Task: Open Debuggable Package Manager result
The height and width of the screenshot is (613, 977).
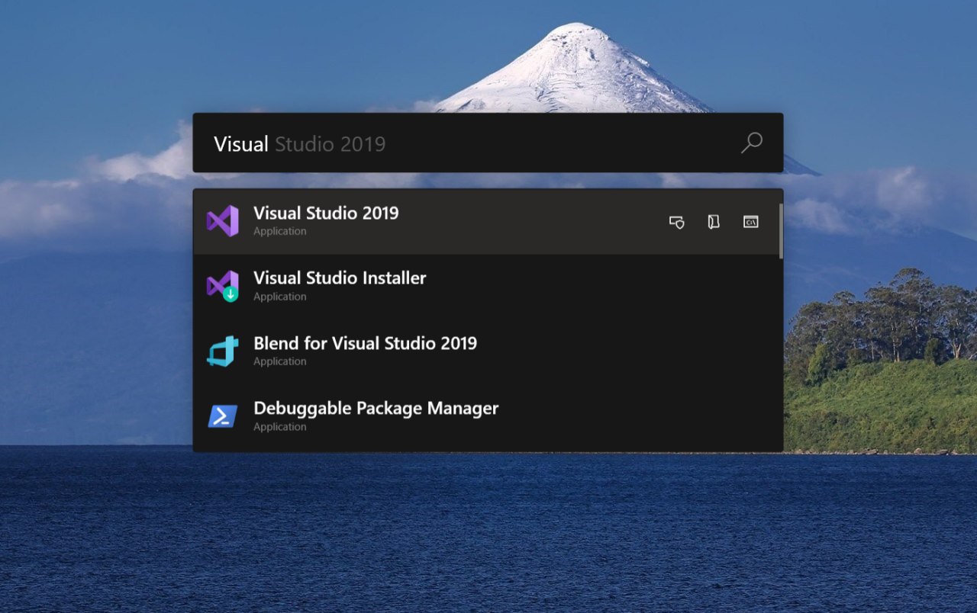Action: (485, 416)
